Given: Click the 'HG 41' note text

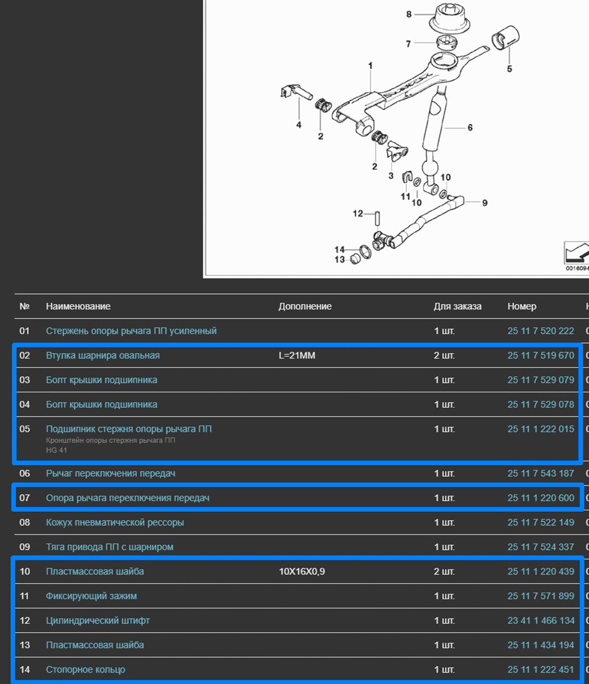Looking at the screenshot, I should (x=56, y=450).
